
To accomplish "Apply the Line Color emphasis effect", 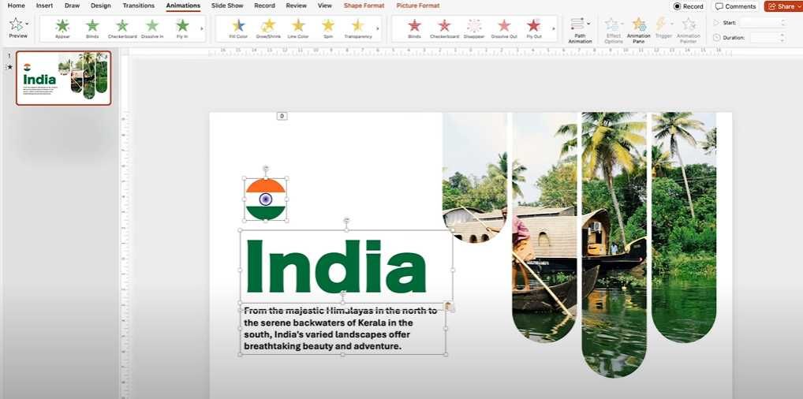I will point(298,28).
